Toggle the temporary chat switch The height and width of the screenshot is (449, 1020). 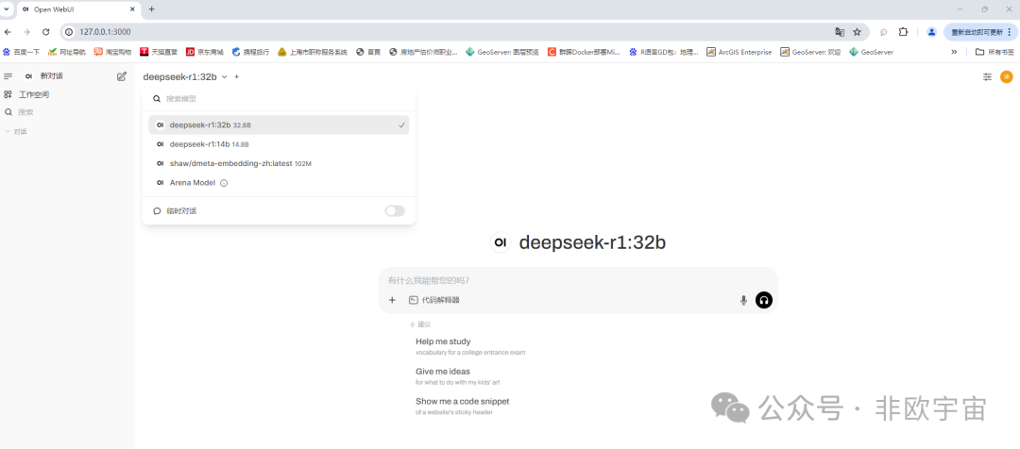pyautogui.click(x=394, y=211)
